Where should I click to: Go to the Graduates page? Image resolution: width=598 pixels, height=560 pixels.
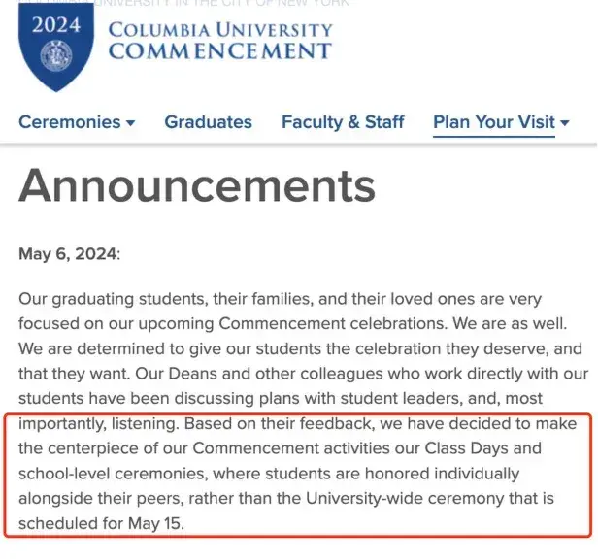click(x=208, y=122)
